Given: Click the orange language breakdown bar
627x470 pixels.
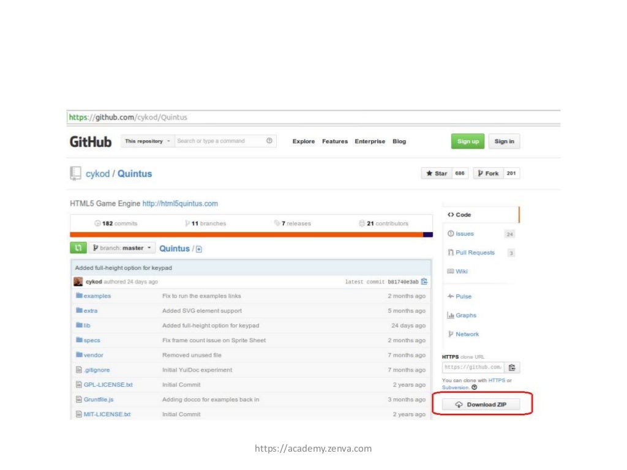Looking at the screenshot, I should tap(246, 234).
